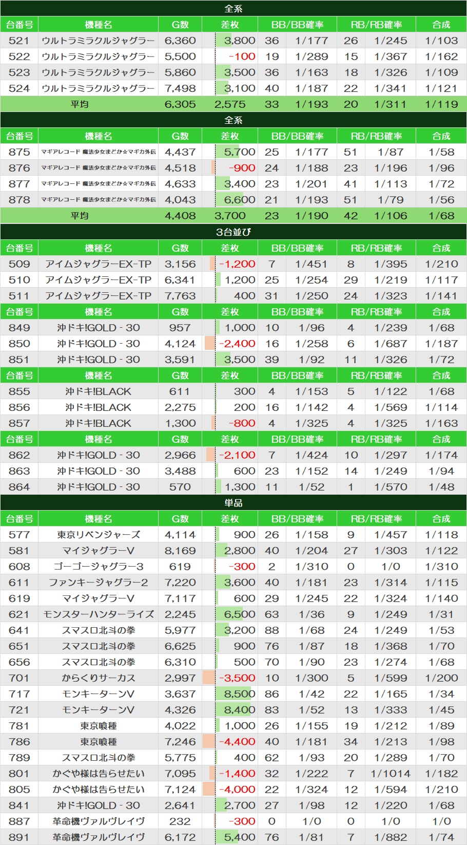
Task: Click BB rate 1/92 in row 851
Action: tap(312, 360)
